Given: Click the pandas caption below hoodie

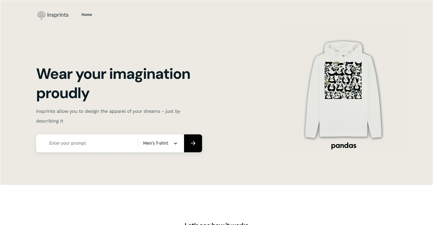Looking at the screenshot, I should coord(344,146).
